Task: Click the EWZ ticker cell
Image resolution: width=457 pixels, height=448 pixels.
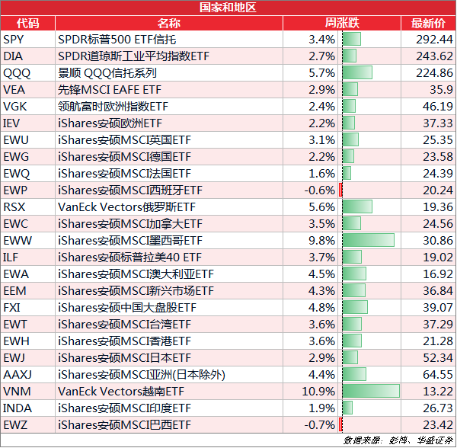Action: 27,424
